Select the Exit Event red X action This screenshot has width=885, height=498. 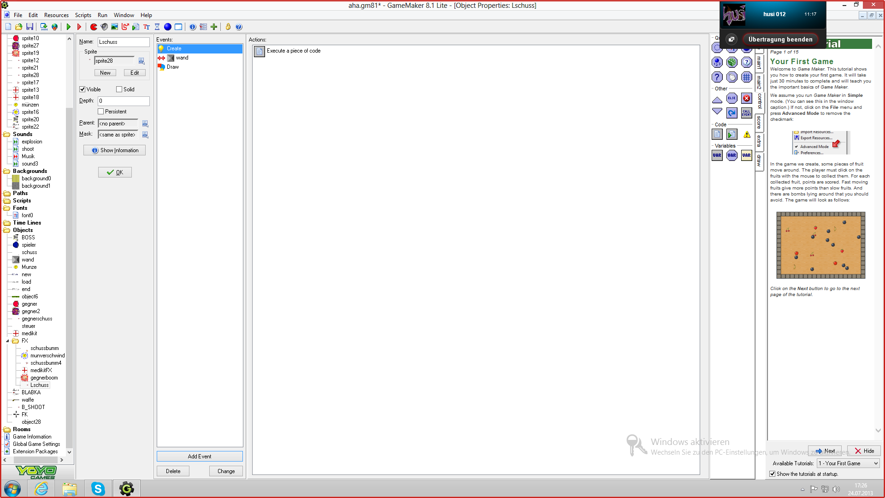(x=746, y=98)
